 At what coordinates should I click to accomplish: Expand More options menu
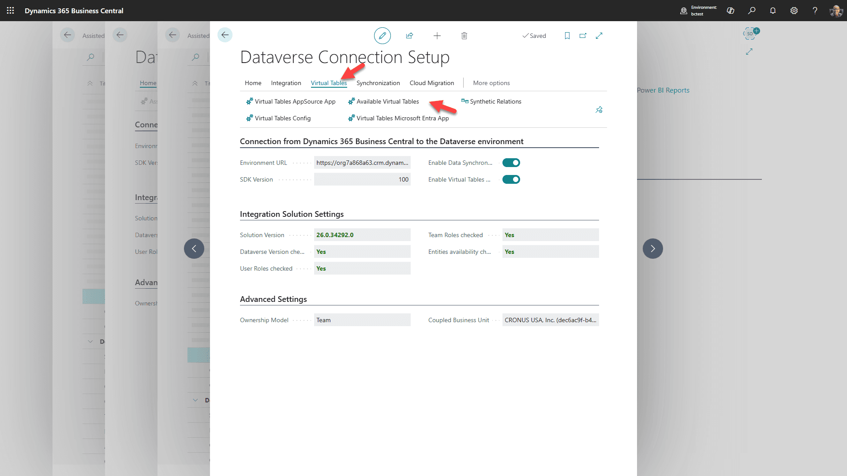[x=491, y=83]
